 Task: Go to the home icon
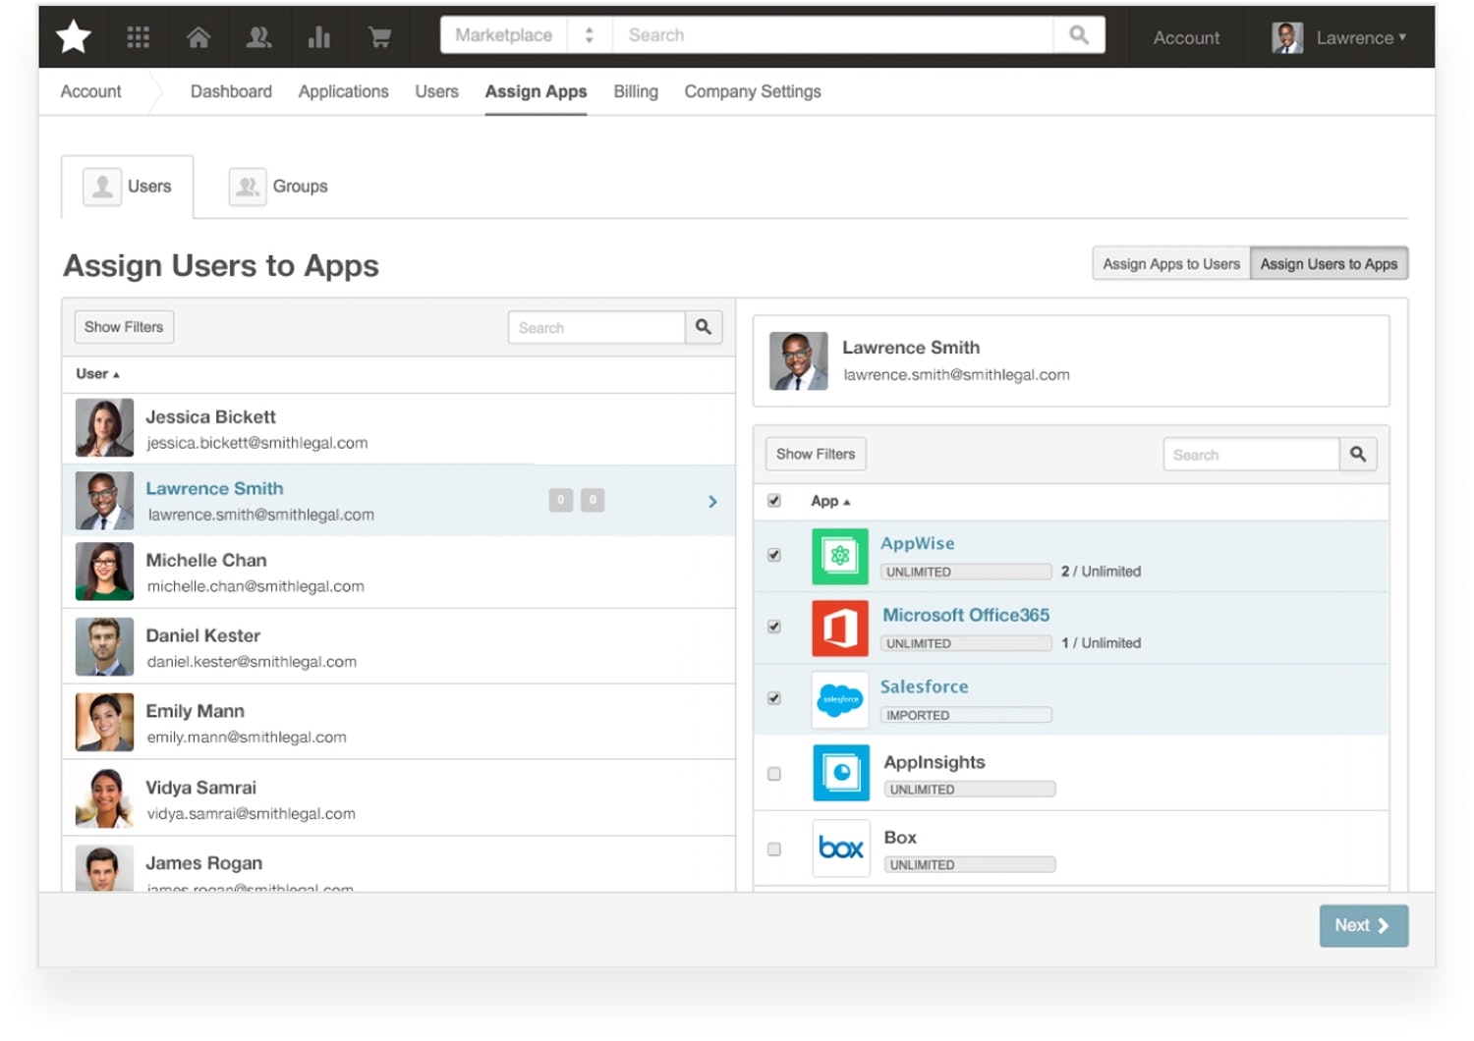[198, 37]
